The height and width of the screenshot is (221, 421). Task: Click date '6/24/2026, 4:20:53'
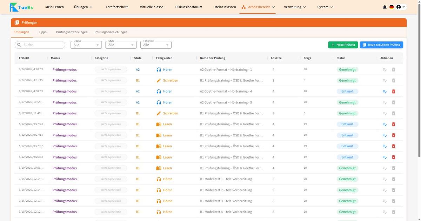click(31, 69)
